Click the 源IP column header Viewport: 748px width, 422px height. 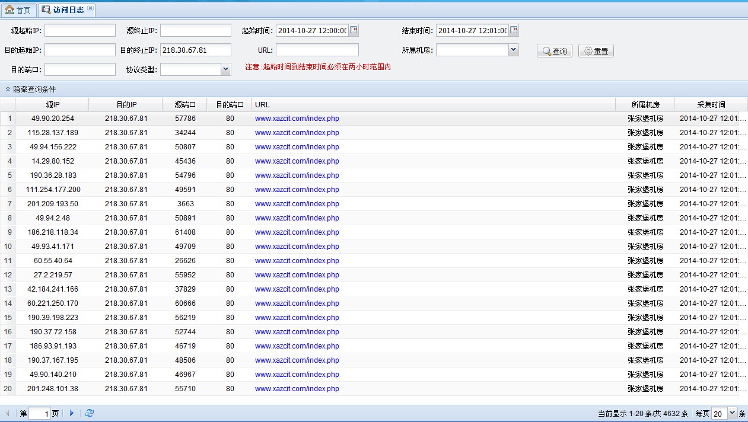(x=52, y=104)
